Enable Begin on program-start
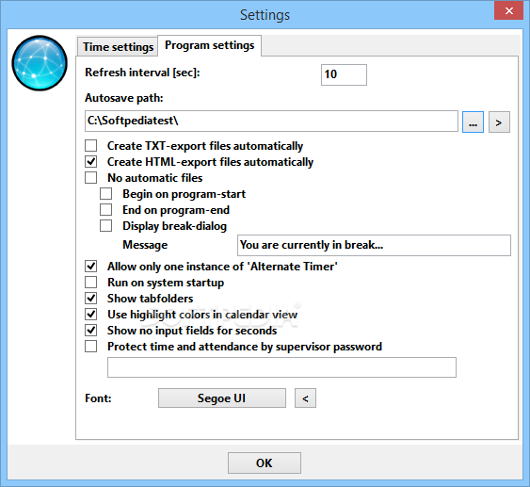Image resolution: width=530 pixels, height=487 pixels. pyautogui.click(x=105, y=194)
